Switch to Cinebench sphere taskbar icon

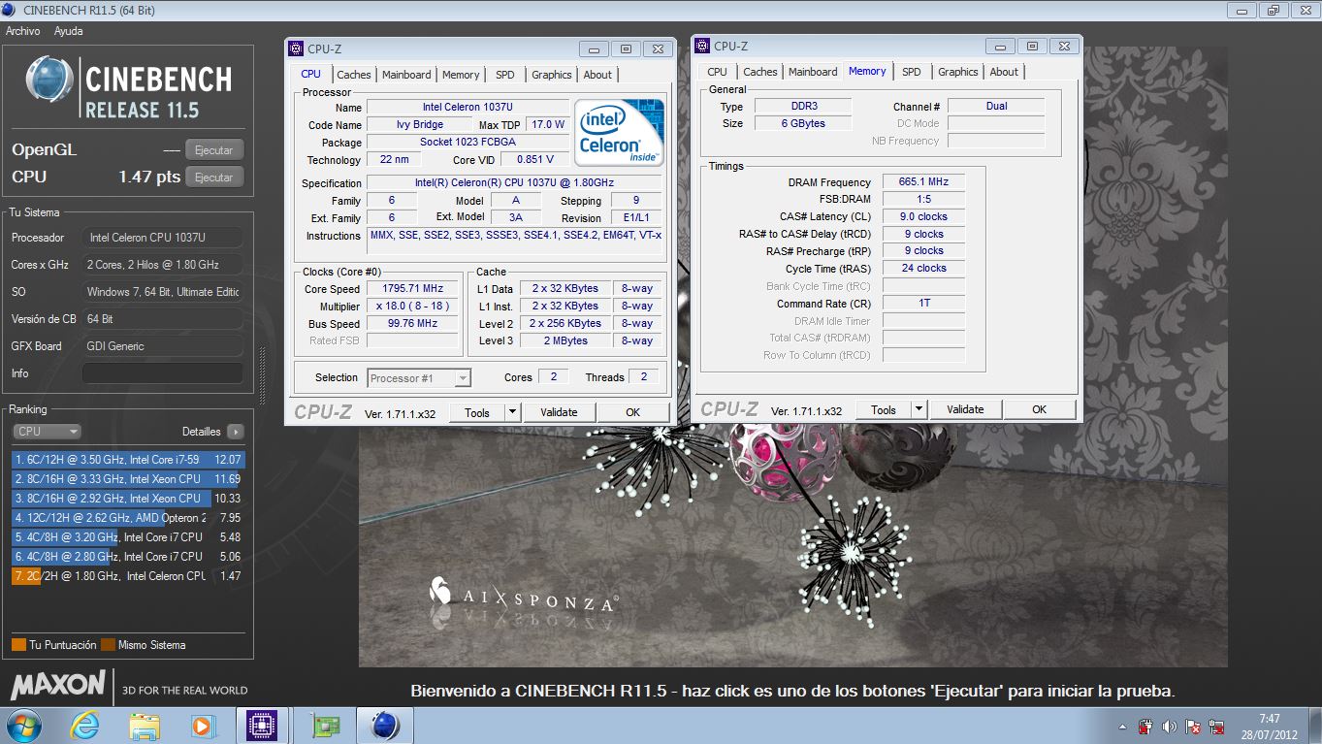(385, 726)
